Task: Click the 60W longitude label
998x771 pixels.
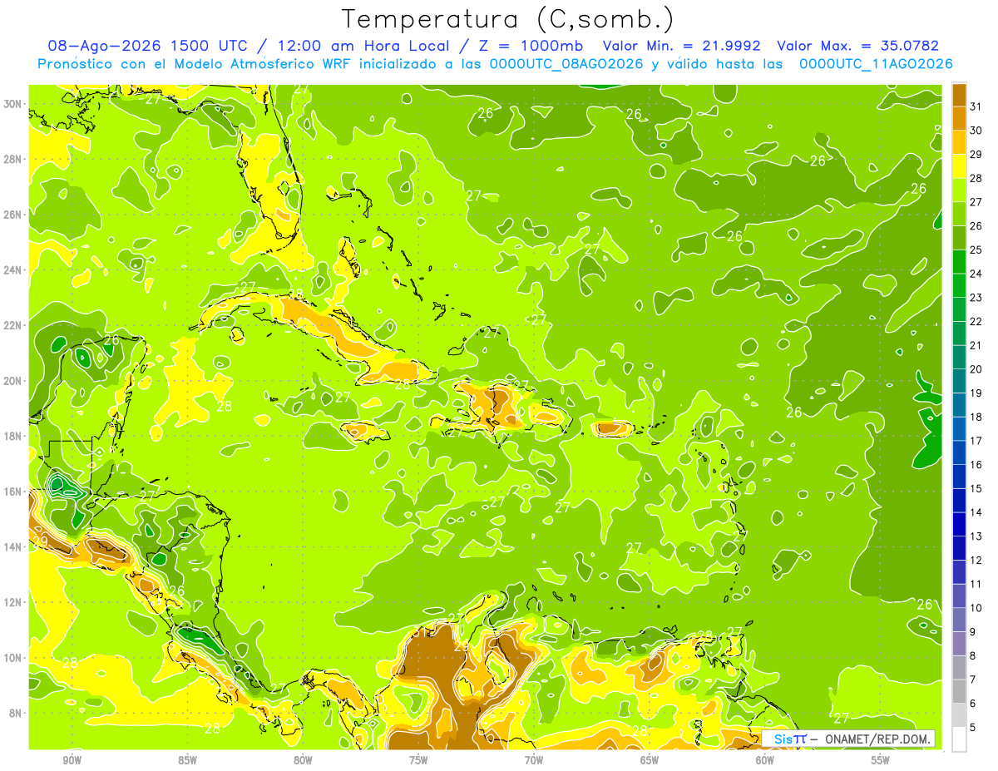Action: coord(765,759)
